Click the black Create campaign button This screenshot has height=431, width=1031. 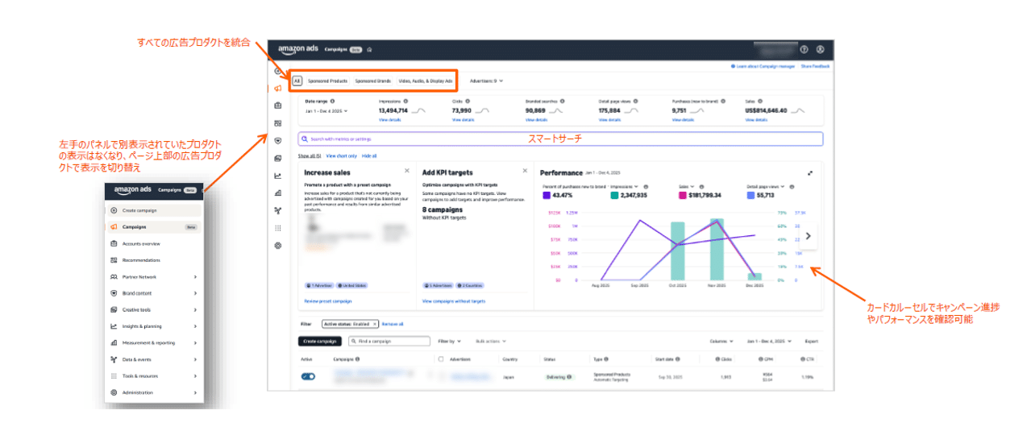(x=319, y=341)
